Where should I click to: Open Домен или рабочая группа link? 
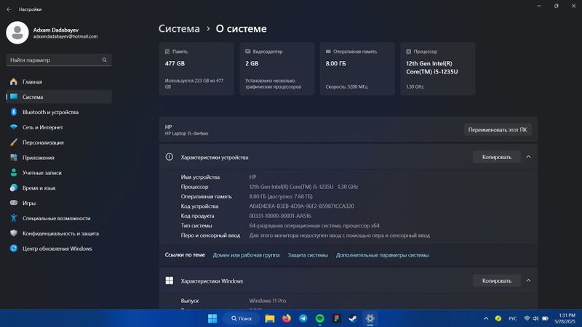[x=246, y=255]
